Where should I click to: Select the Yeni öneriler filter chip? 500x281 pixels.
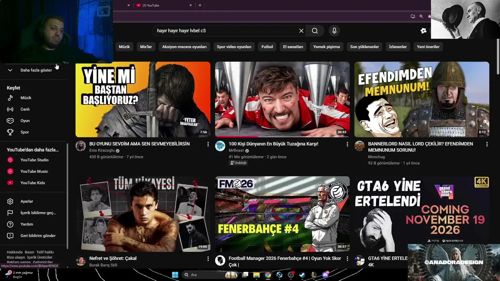pos(428,47)
